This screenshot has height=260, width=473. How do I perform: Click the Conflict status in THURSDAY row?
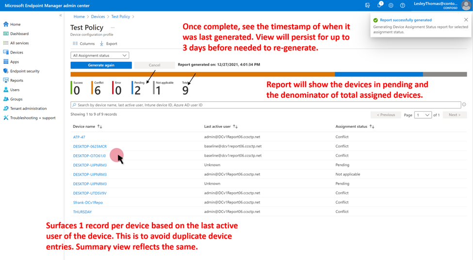point(342,212)
